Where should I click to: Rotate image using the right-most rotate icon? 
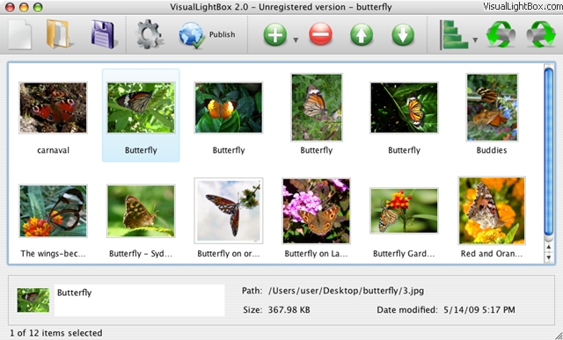click(x=541, y=34)
